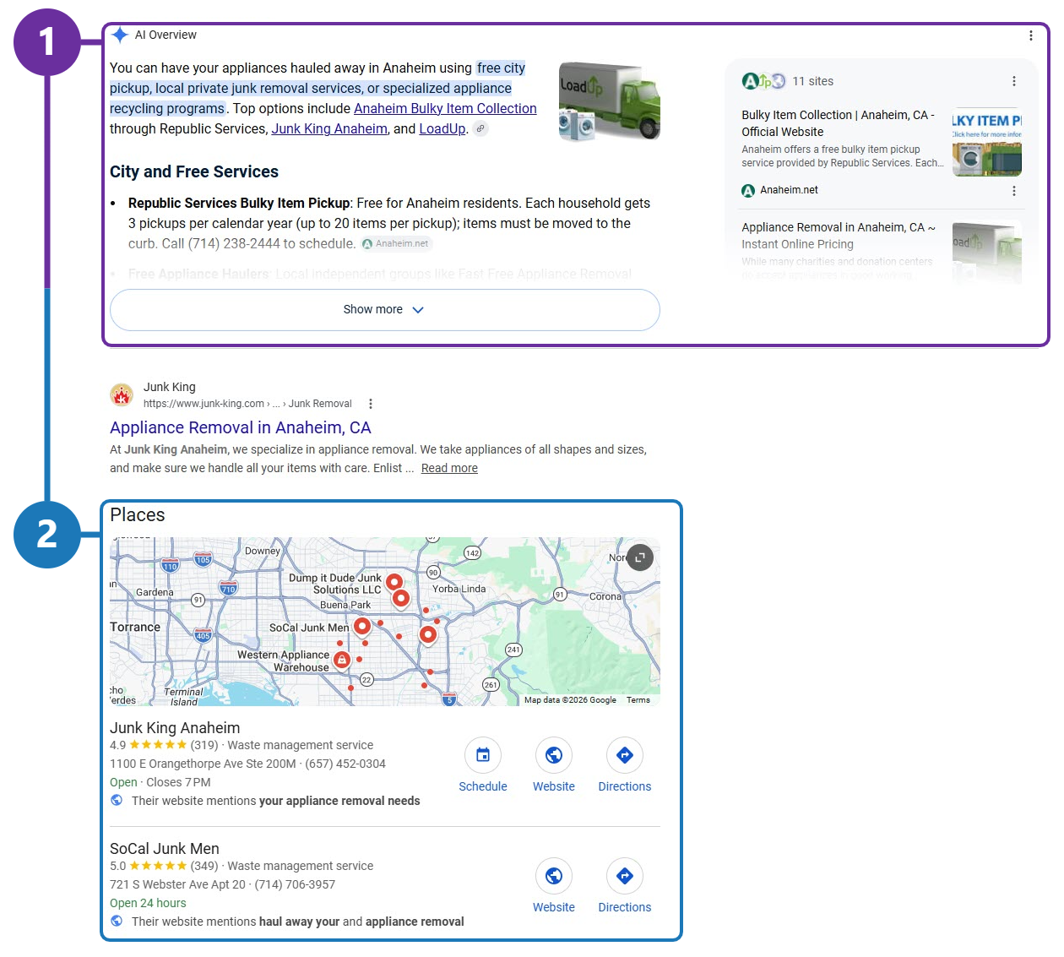The width and height of the screenshot is (1064, 957).
Task: Open the Junk King Anaheim link in overview
Action: (x=329, y=128)
